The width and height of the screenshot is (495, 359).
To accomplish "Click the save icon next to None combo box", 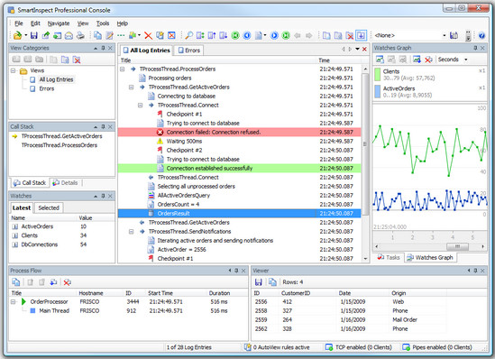I will tap(454, 35).
